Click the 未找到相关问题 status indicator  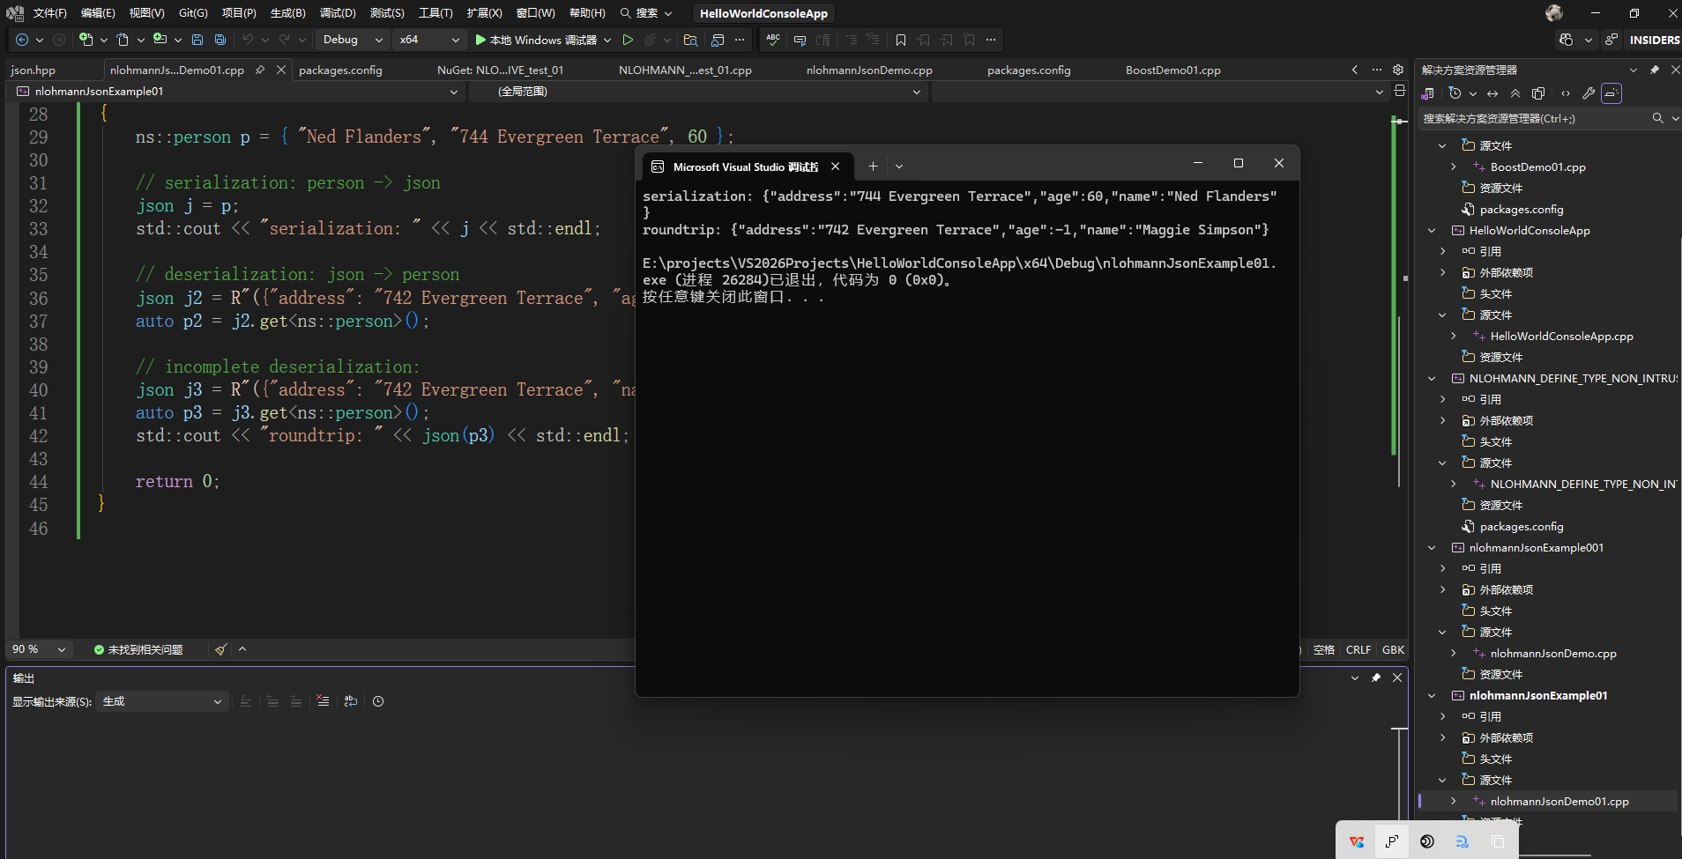[138, 649]
